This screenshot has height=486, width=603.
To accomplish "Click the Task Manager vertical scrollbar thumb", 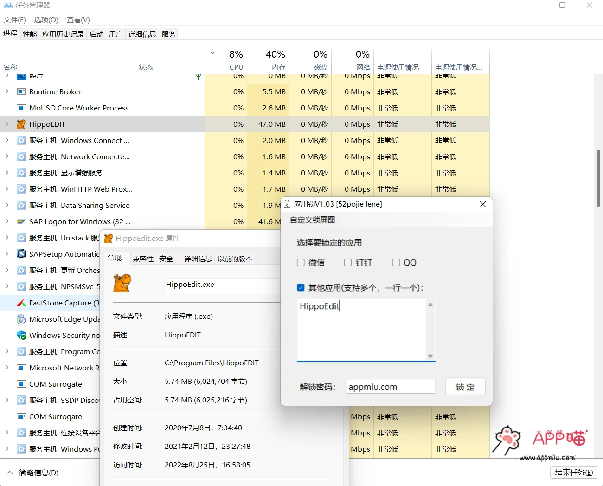I will pyautogui.click(x=599, y=178).
